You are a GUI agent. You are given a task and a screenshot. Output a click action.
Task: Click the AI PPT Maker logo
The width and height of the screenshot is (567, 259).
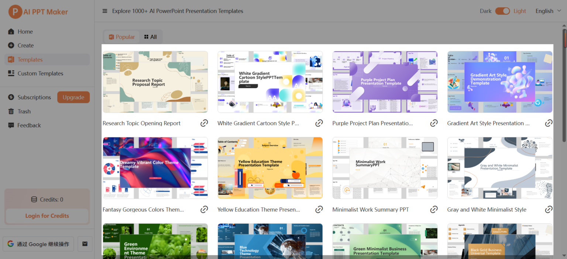coord(37,12)
